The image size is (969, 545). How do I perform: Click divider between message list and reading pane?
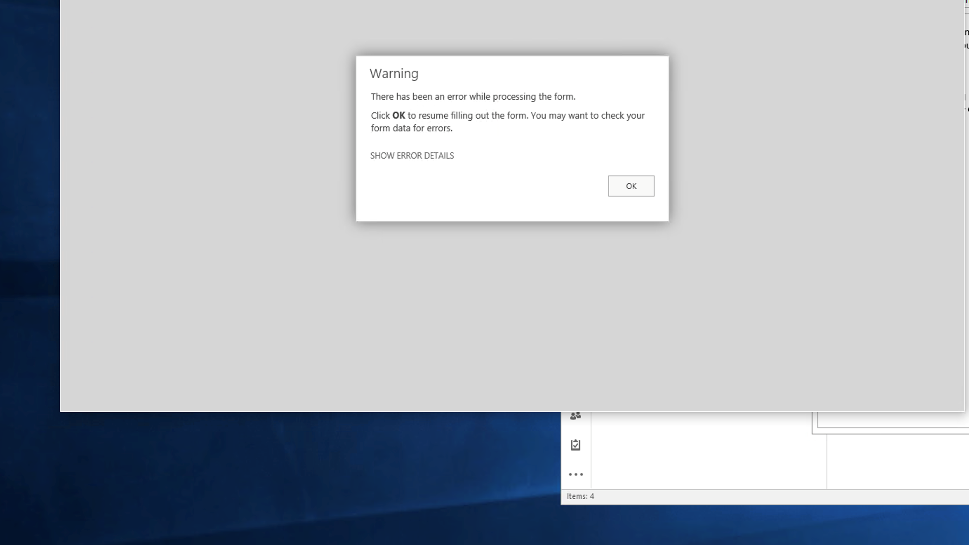click(827, 463)
